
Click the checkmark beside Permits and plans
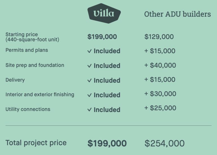click(89, 51)
